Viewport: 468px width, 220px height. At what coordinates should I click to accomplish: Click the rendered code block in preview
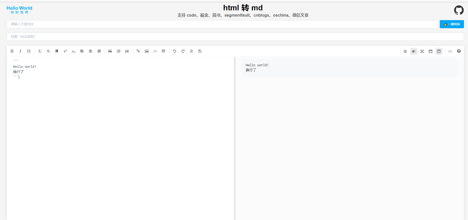pyautogui.click(x=349, y=68)
